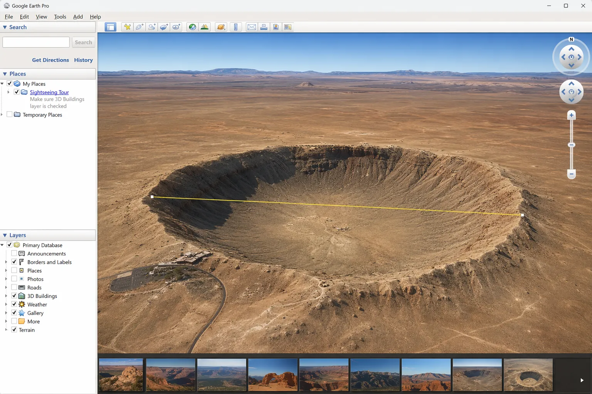Tilt view down with Look joystick arrow
592x394 pixels.
click(572, 65)
